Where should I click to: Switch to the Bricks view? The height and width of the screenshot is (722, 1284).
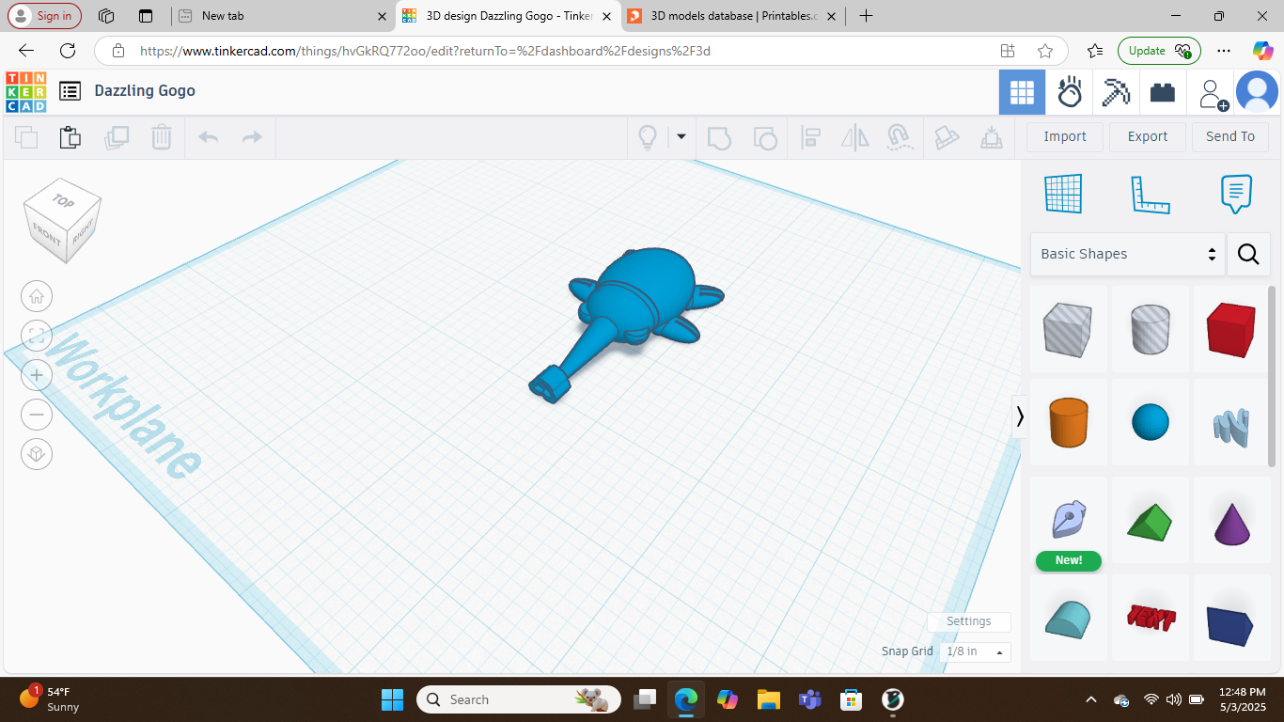(x=1163, y=92)
